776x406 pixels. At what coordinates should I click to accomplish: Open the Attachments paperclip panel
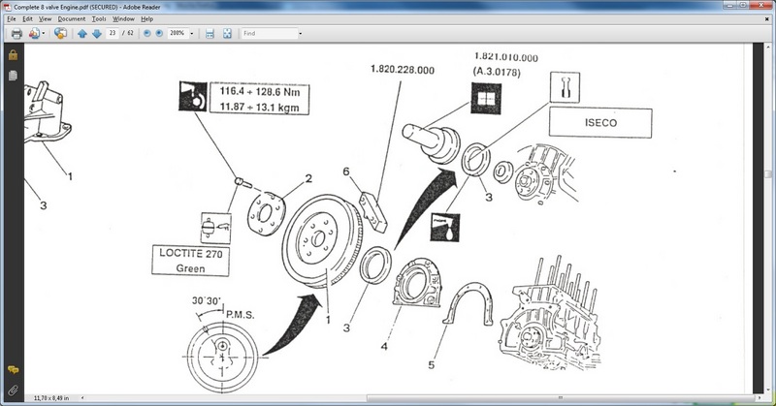coord(14,389)
